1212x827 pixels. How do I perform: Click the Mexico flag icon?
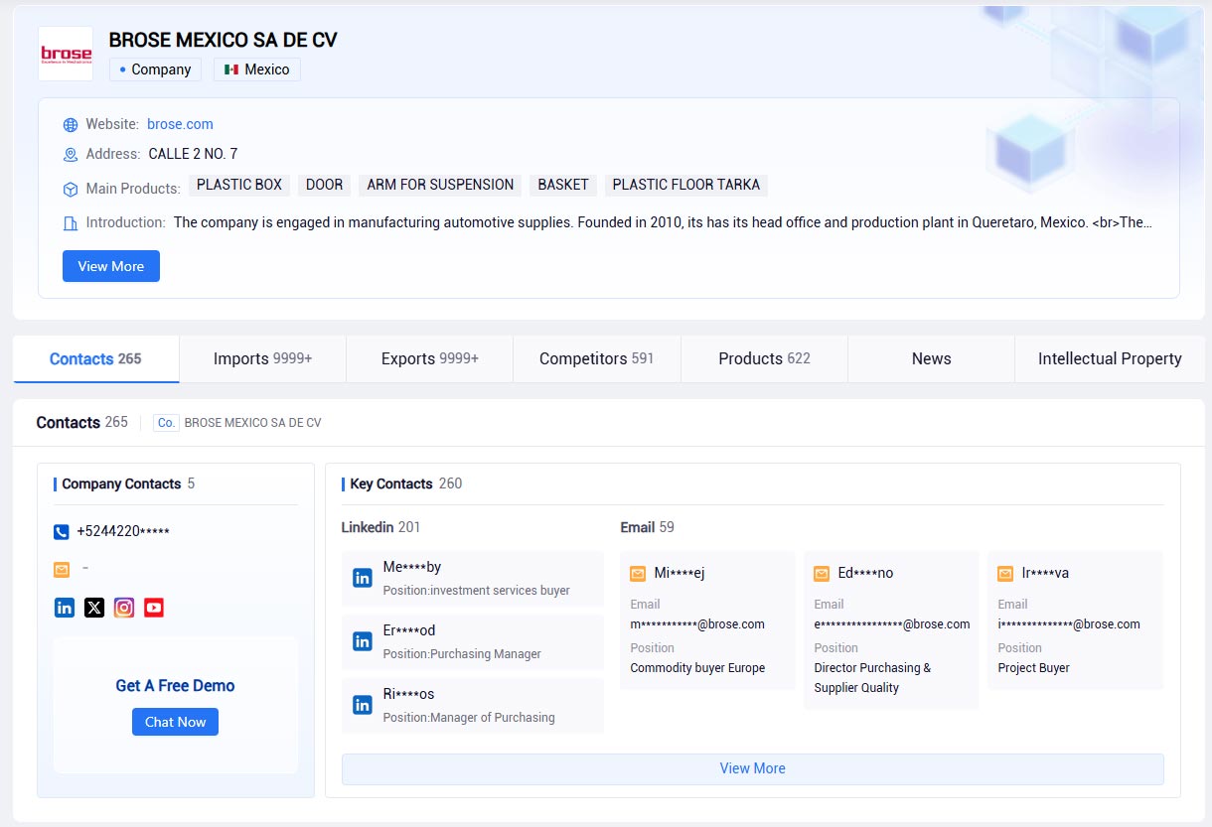231,69
